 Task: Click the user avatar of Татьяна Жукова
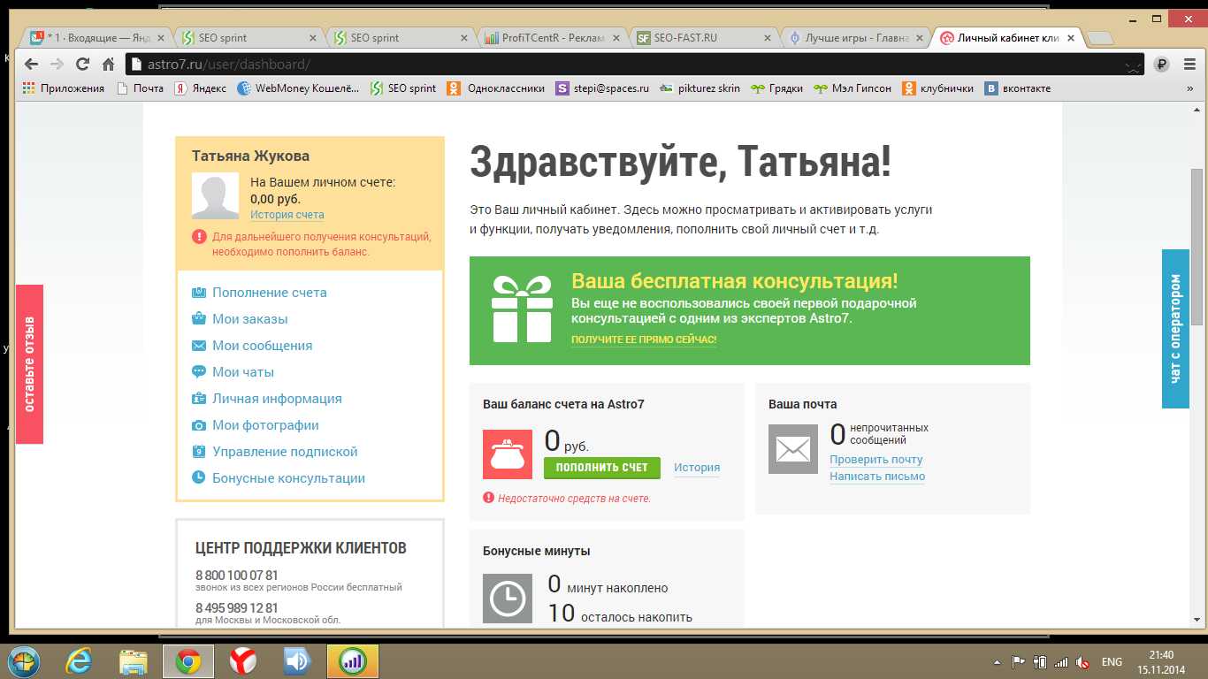pos(215,195)
